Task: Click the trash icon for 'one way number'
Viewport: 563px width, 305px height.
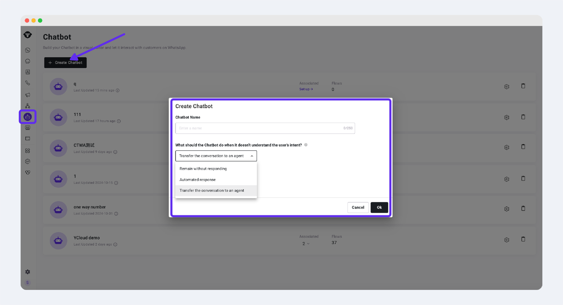Action: point(523,209)
